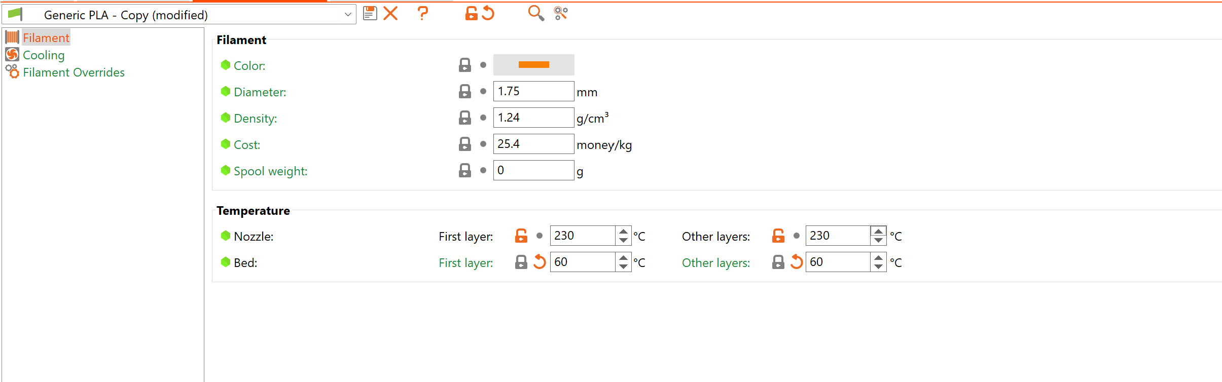Click the Diameter input field
Image resolution: width=1222 pixels, height=382 pixels.
pyautogui.click(x=534, y=91)
